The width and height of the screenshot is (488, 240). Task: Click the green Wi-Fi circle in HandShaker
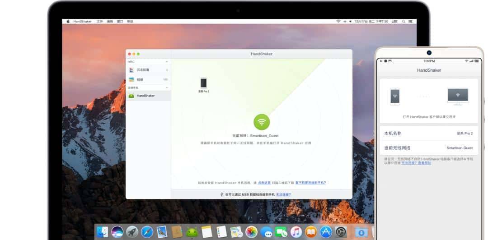(262, 122)
